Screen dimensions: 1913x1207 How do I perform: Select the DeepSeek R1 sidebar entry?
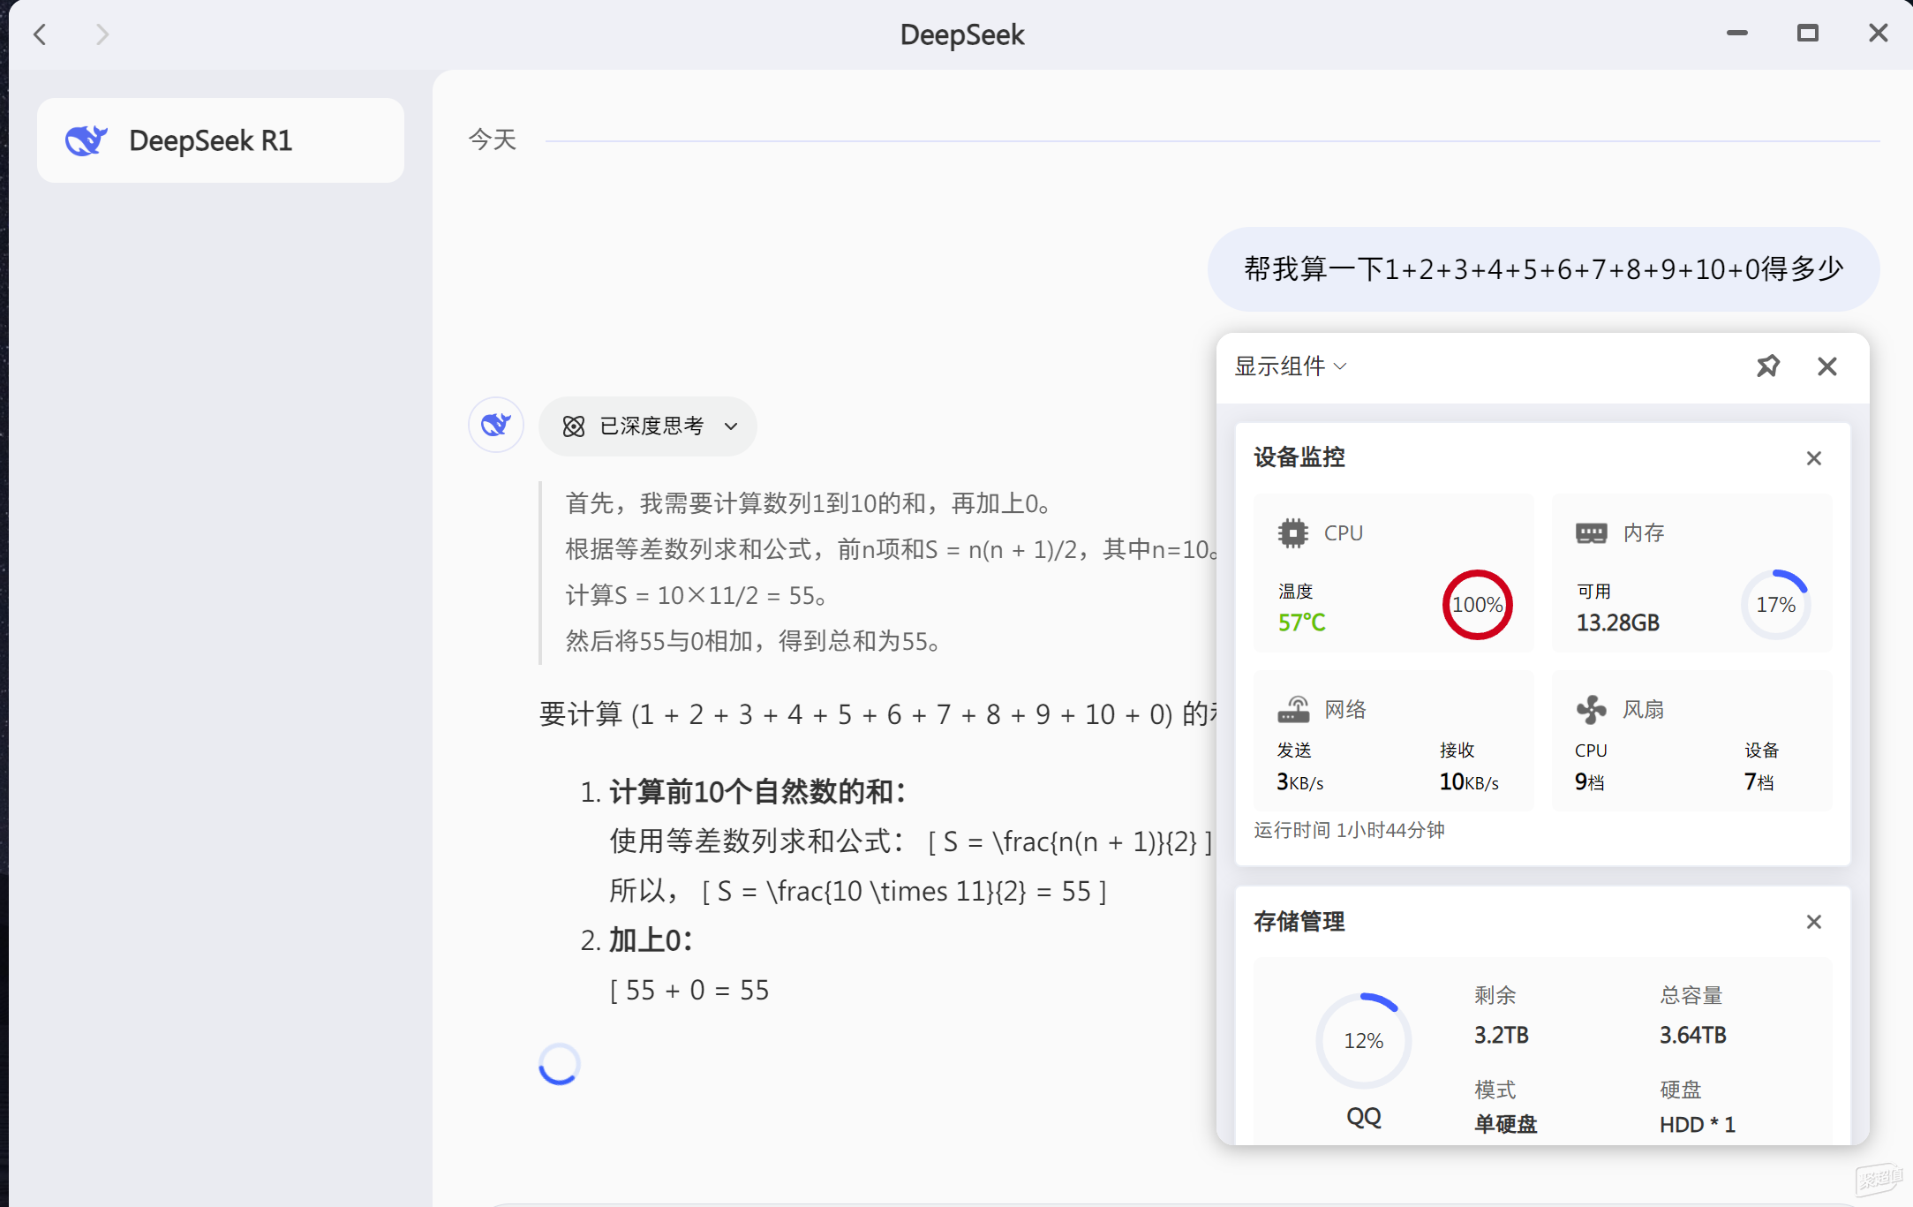point(221,140)
